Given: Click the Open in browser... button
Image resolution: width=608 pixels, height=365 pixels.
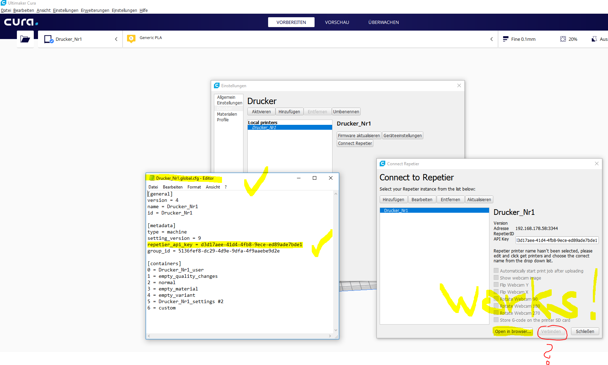Looking at the screenshot, I should pyautogui.click(x=513, y=331).
